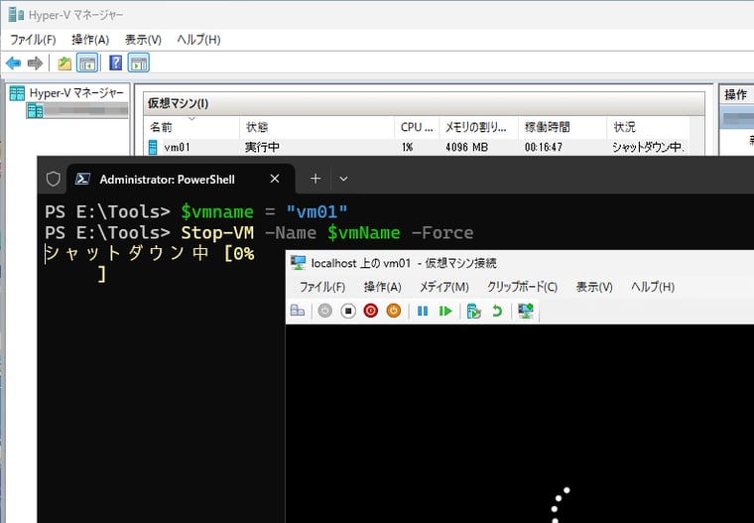The image size is (754, 523).
Task: Select Hyper-V マネージャー root tree node
Action: tap(67, 93)
